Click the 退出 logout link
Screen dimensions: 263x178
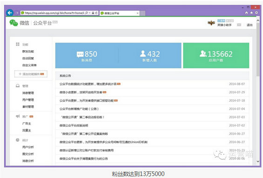pos(250,25)
